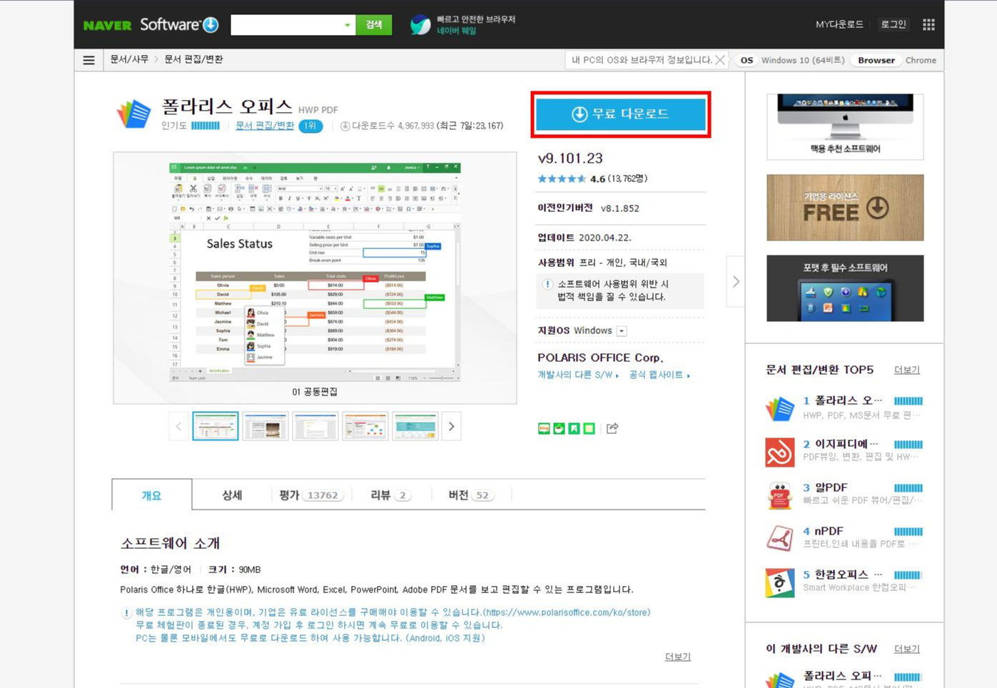
Task: Click the popularity bar under the title
Action: pyautogui.click(x=206, y=126)
